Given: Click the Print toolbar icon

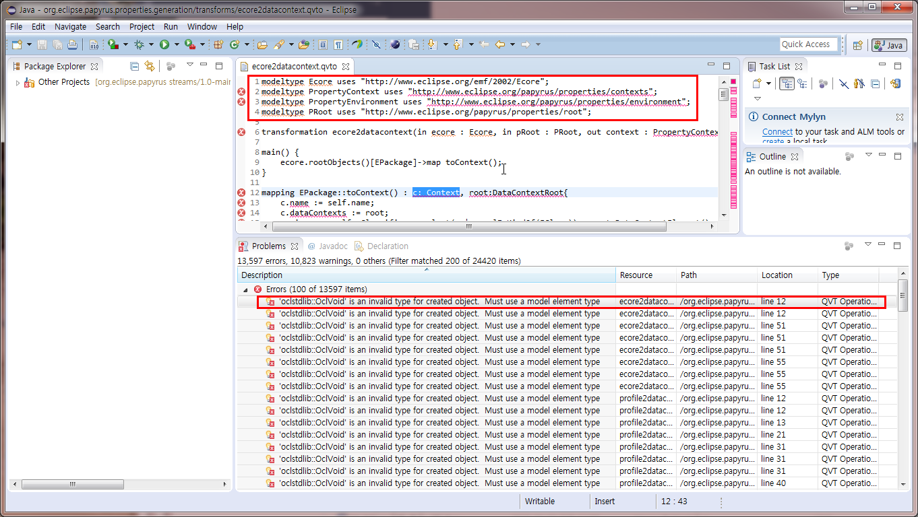Looking at the screenshot, I should click(73, 44).
